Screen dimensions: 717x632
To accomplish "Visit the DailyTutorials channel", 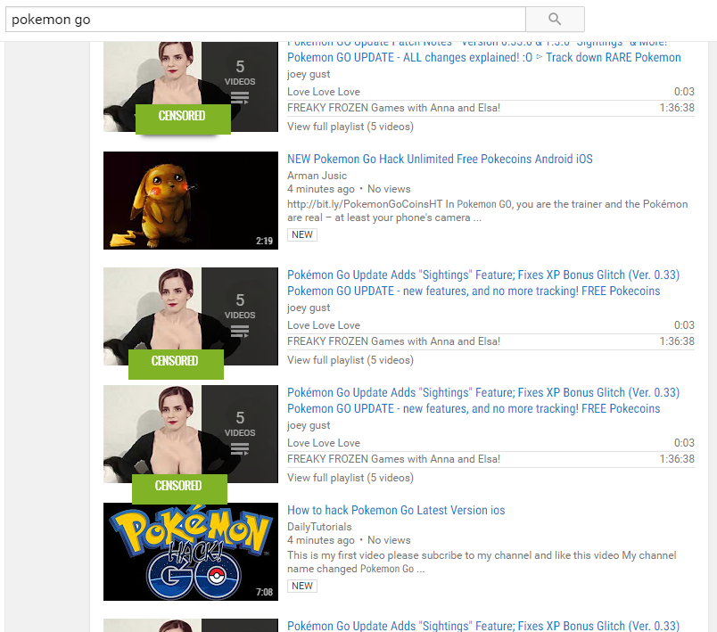I will click(x=319, y=527).
